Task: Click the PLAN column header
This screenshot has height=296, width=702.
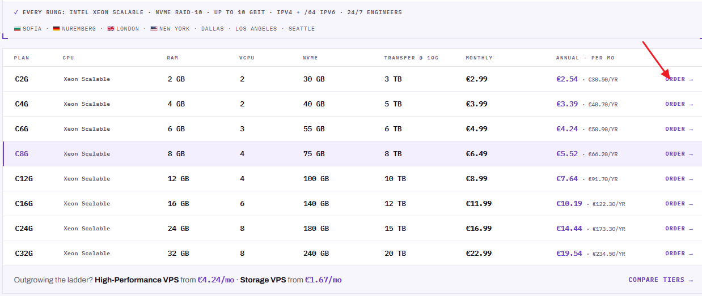Action: click(22, 58)
